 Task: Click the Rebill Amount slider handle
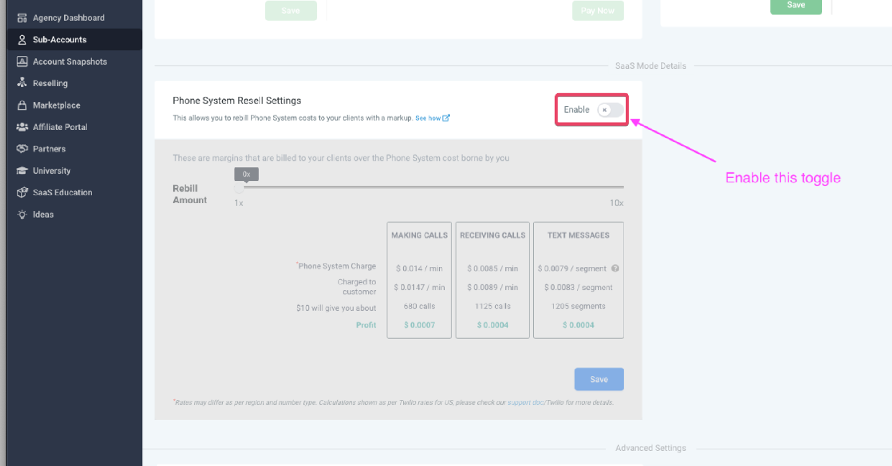[239, 188]
